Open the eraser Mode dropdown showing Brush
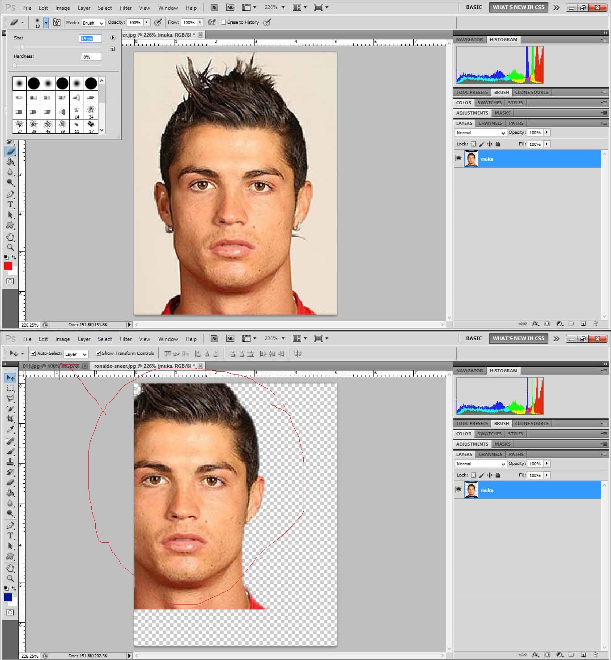The height and width of the screenshot is (660, 611). [x=93, y=23]
